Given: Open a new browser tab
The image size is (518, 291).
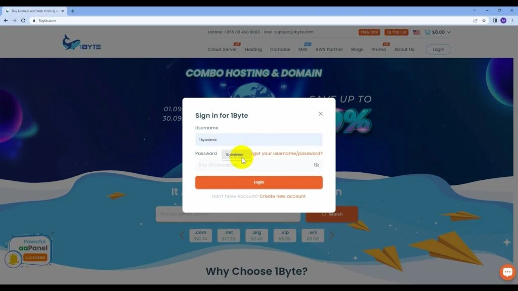Looking at the screenshot, I should click(x=73, y=11).
